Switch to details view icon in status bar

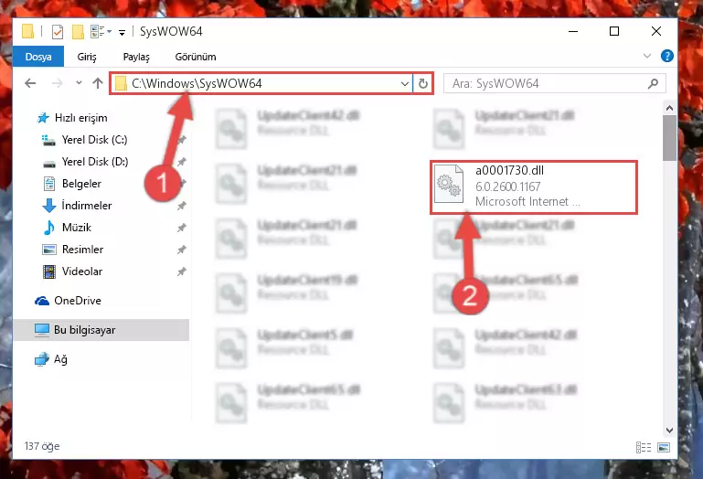click(x=644, y=447)
